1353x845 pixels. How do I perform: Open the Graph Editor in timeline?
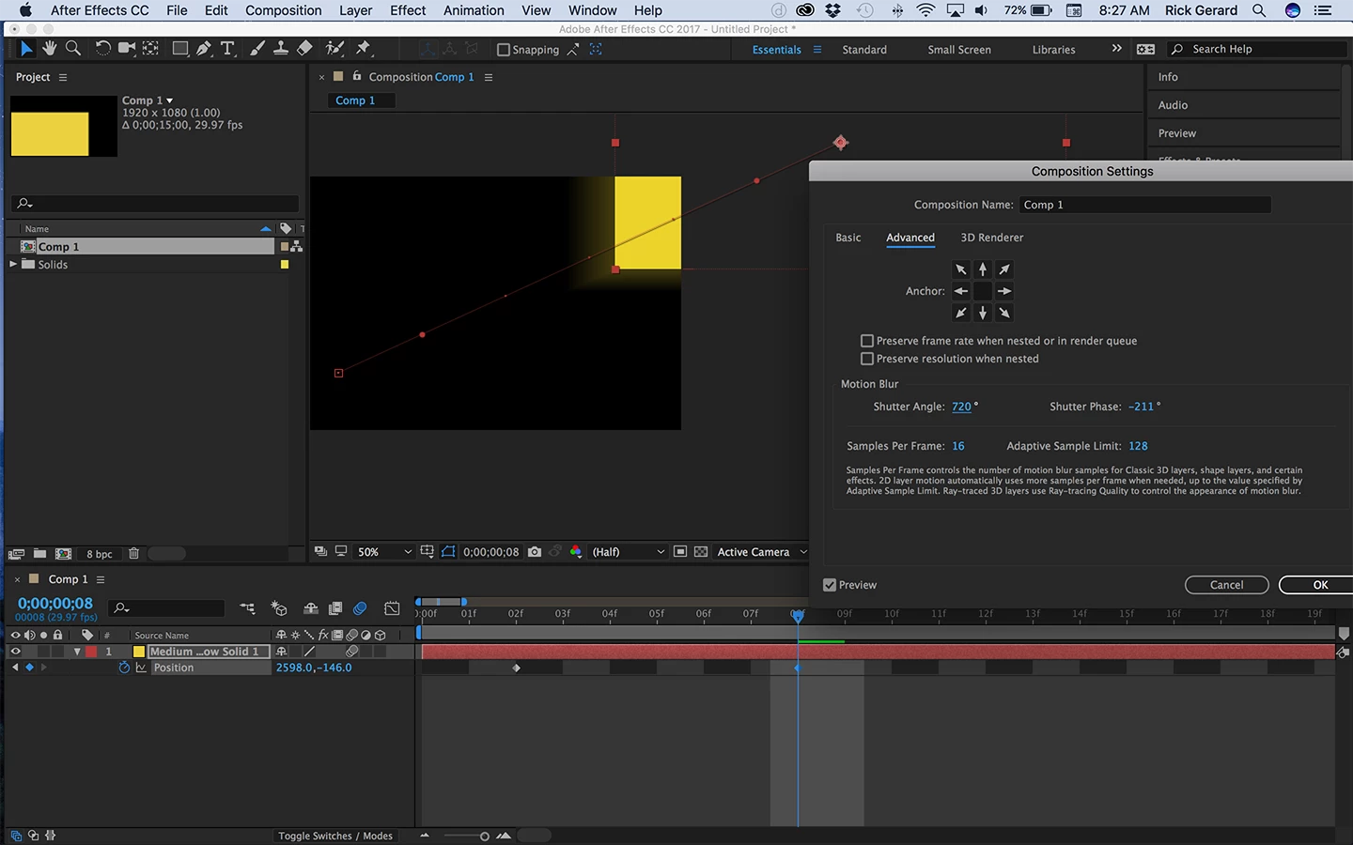[x=392, y=608]
